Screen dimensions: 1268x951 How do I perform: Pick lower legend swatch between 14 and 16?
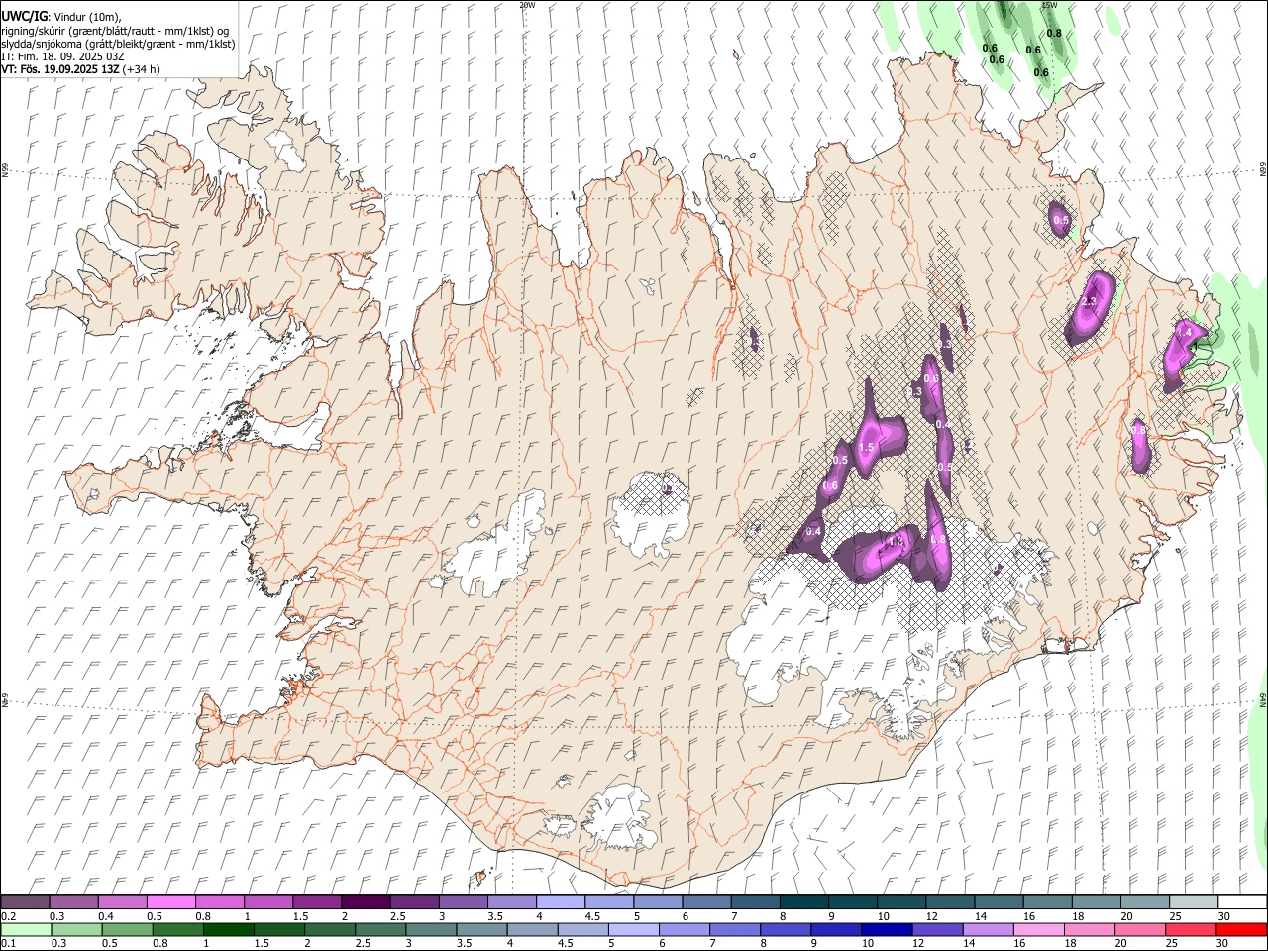(x=989, y=929)
